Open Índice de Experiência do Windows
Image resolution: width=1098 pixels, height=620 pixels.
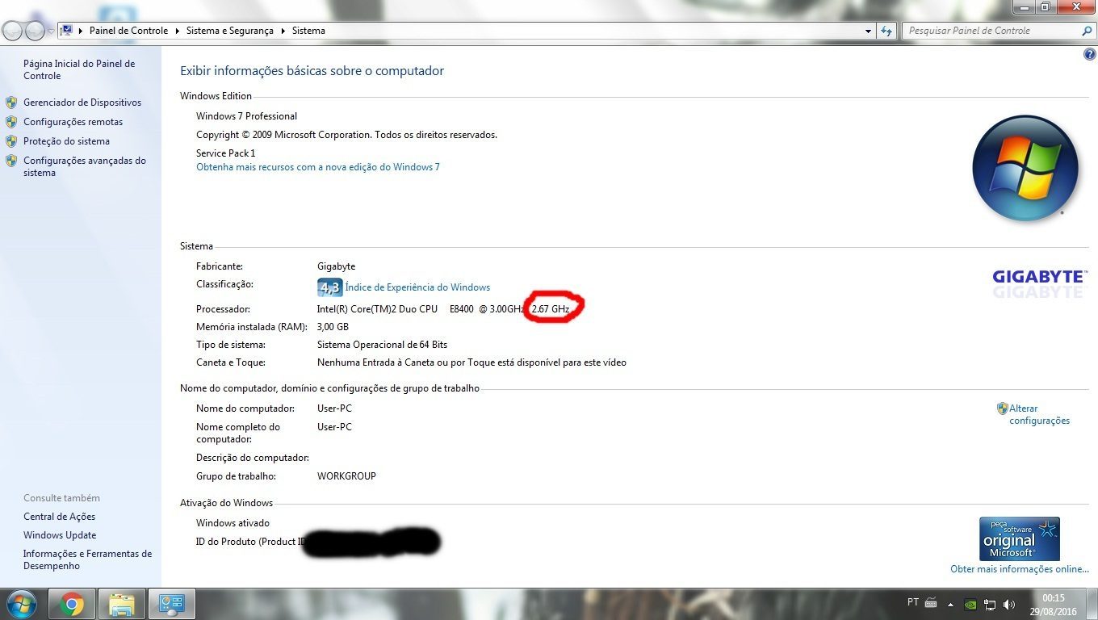(417, 287)
